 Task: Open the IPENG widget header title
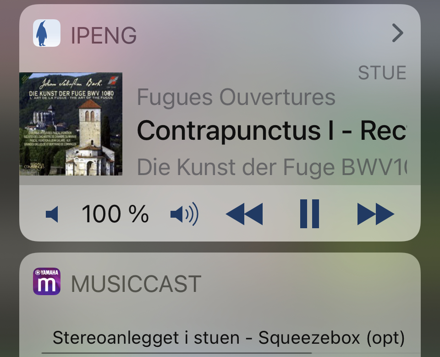[x=104, y=35]
